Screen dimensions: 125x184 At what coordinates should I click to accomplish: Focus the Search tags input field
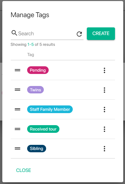(46, 34)
